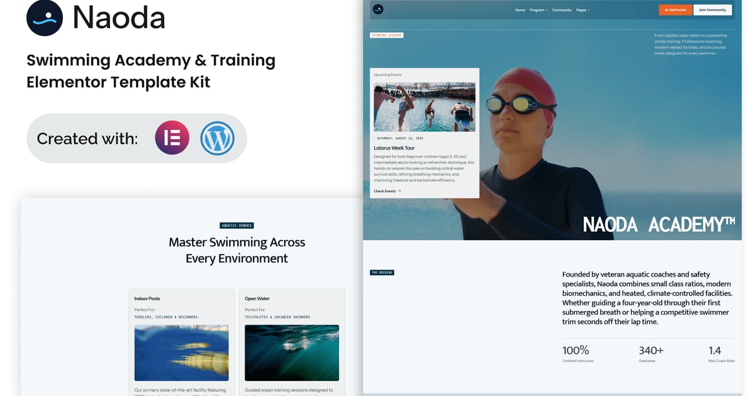Image resolution: width=755 pixels, height=396 pixels.
Task: Click Swimming Academy & Training Elementor Template Kit subtitle
Action: click(x=151, y=71)
